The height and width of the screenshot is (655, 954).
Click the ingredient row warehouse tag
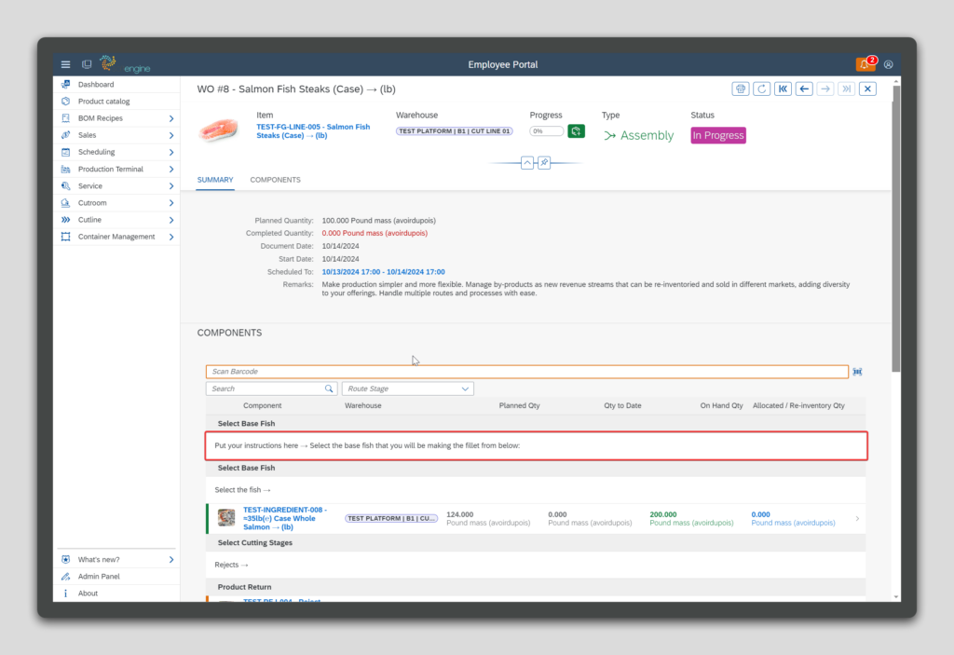coord(391,519)
